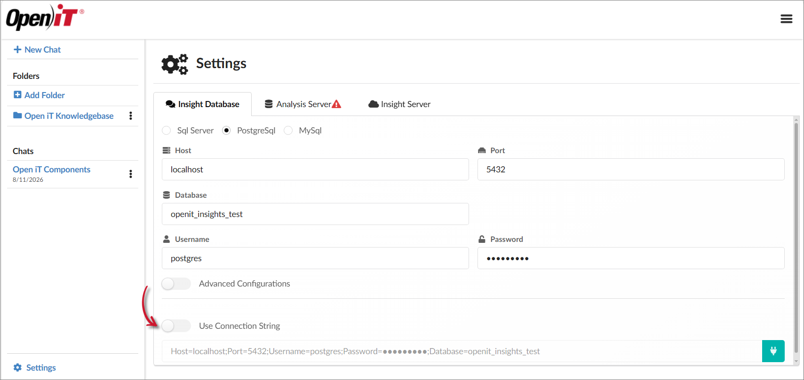Click the Insight Database chat bubbles icon
The height and width of the screenshot is (380, 804).
tap(170, 104)
